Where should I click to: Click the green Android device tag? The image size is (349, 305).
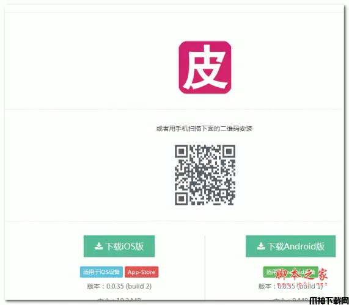point(290,272)
